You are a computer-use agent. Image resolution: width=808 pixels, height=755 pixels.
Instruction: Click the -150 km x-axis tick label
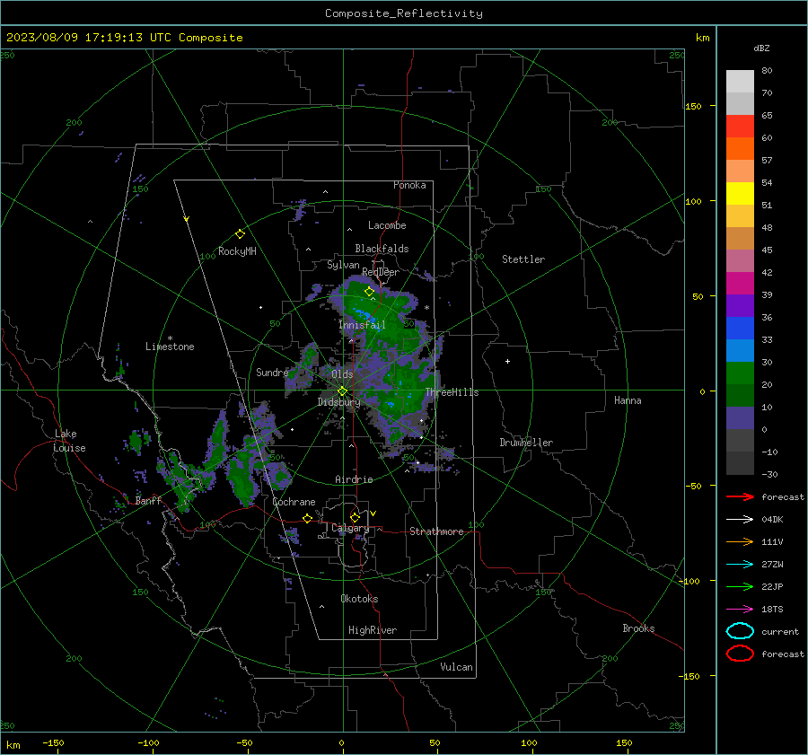pyautogui.click(x=53, y=742)
